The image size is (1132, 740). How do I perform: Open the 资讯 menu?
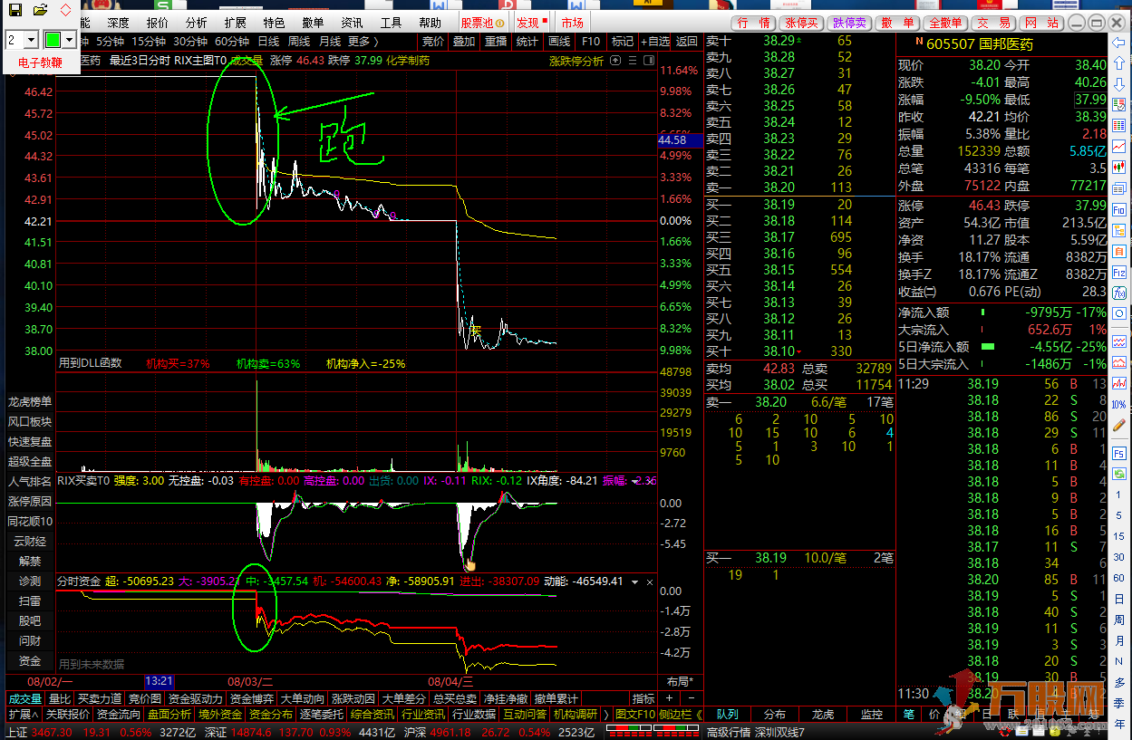pos(352,23)
